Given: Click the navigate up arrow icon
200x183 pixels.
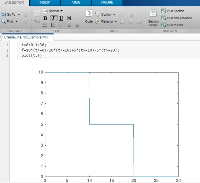Looking at the screenshot, I should [x=26, y=15].
